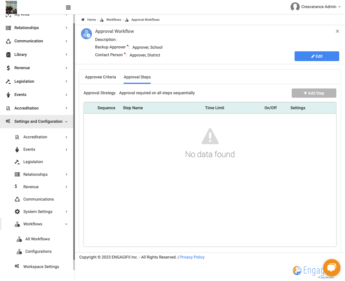Click the Sequence column header
Image resolution: width=345 pixels, height=281 pixels.
[106, 108]
